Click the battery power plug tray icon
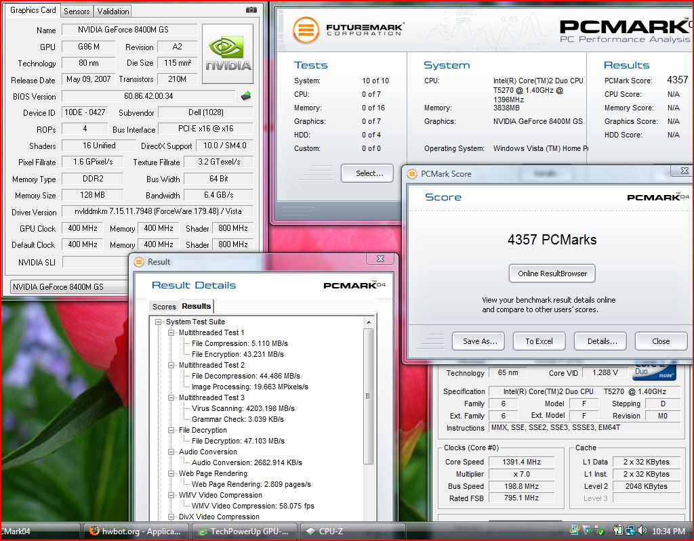 tap(618, 530)
